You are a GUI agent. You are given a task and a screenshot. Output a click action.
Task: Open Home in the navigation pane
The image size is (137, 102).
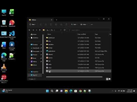point(34,35)
